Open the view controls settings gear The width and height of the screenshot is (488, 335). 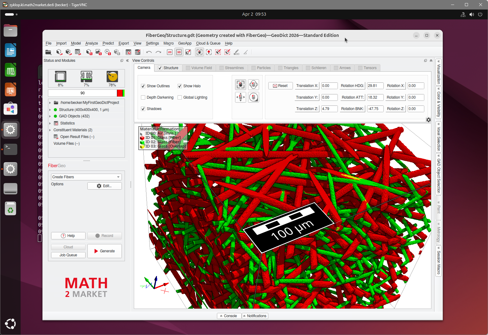(429, 120)
